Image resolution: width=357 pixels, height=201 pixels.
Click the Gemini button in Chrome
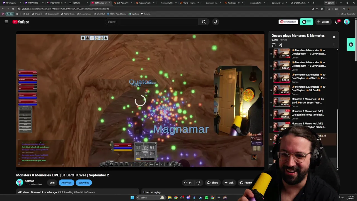point(329,3)
